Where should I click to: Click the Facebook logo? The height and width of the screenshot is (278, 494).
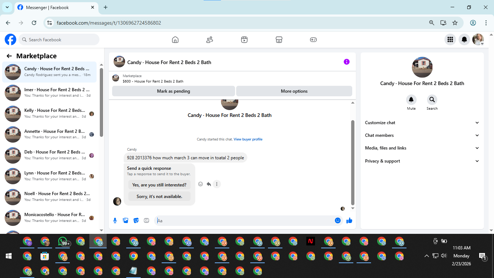(x=10, y=39)
